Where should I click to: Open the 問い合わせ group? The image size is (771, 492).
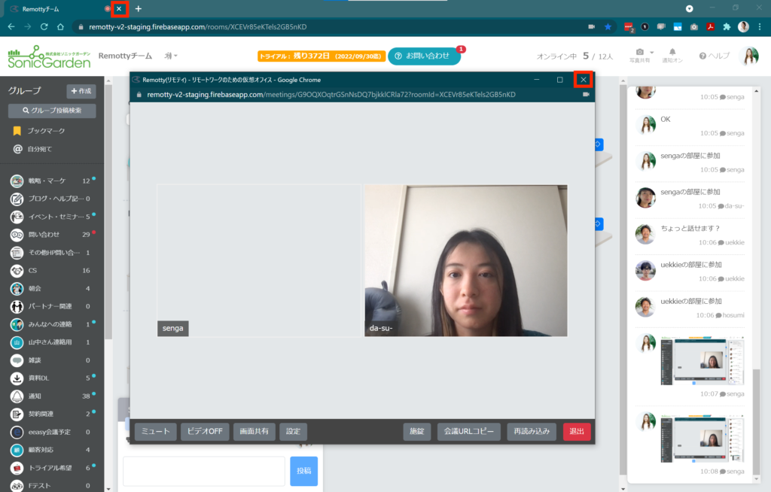52,235
